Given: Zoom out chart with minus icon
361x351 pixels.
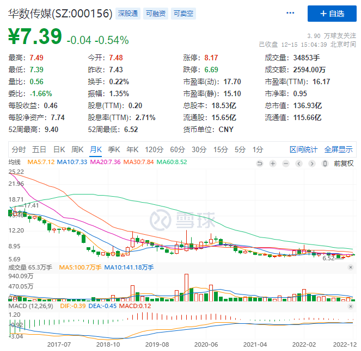Looking at the screenshot, I should [286, 164].
